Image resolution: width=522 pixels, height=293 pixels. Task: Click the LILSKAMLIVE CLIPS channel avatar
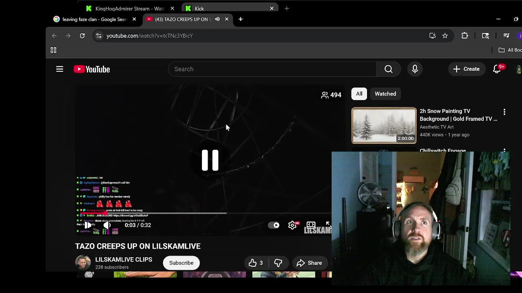(83, 262)
